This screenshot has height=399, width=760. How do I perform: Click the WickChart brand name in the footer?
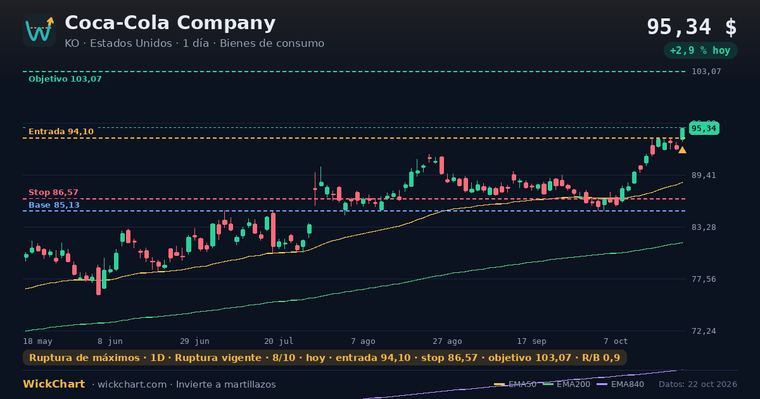(x=54, y=384)
